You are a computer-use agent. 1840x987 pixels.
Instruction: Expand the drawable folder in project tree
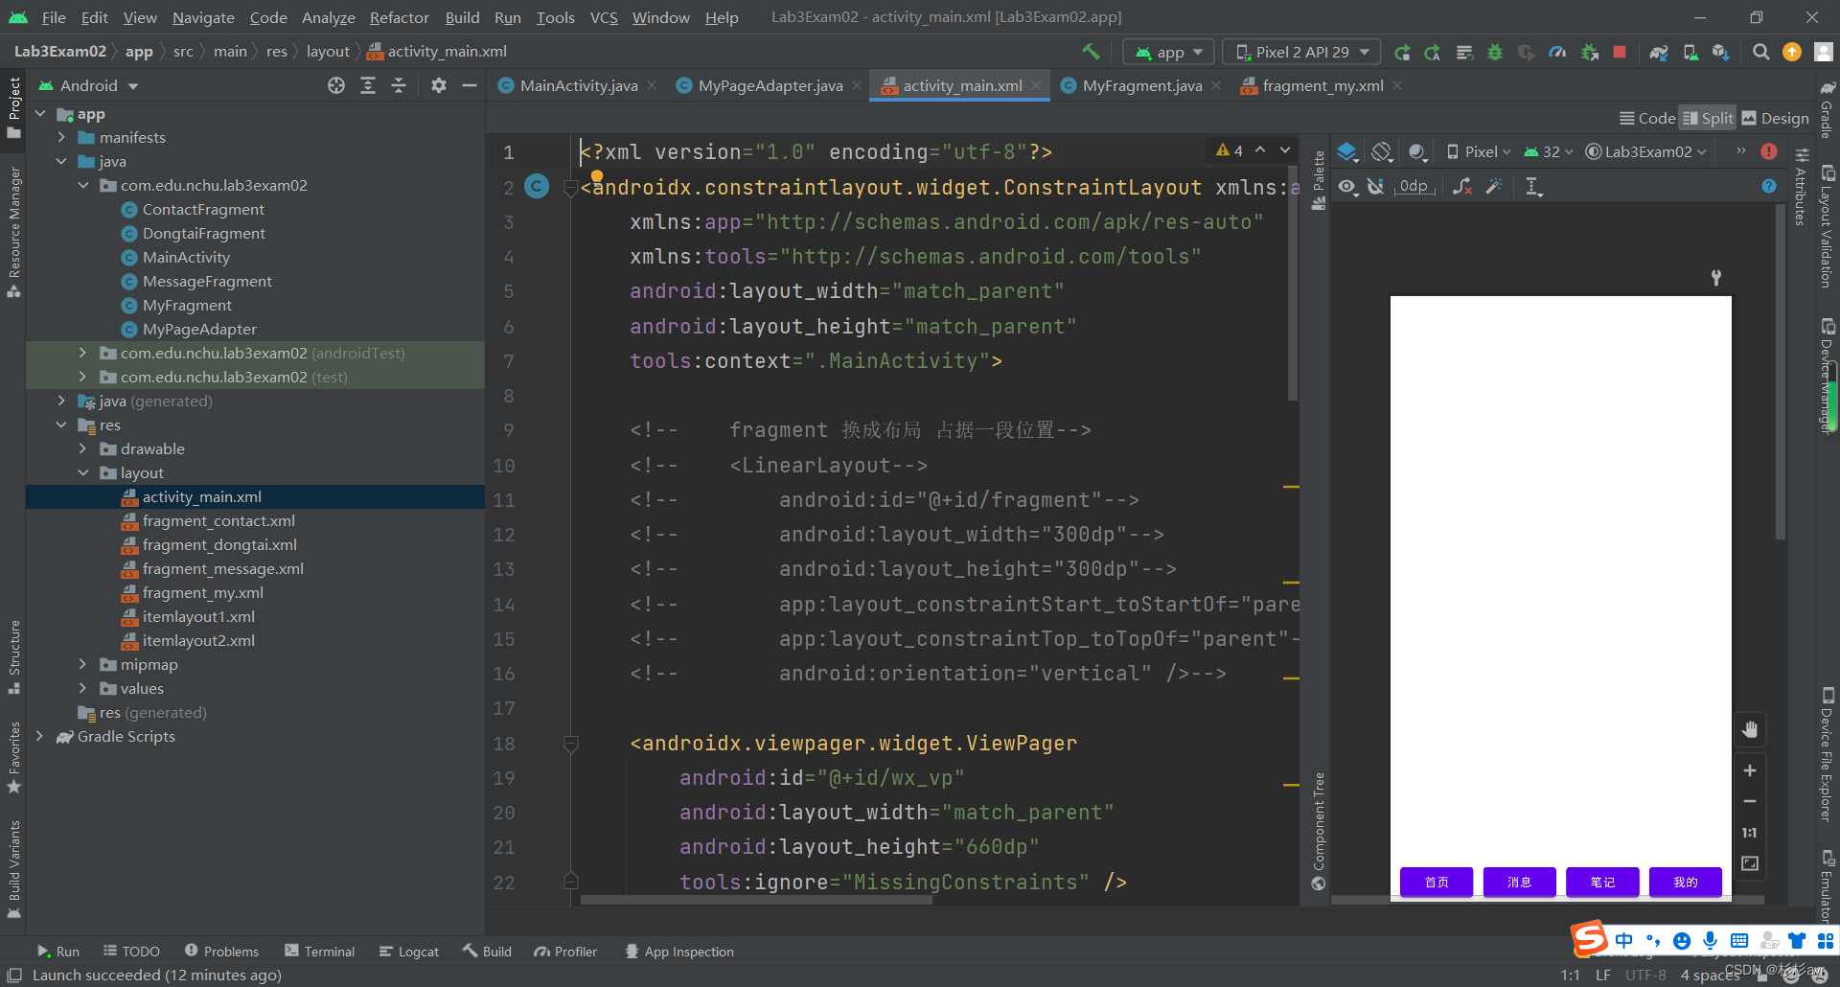[x=82, y=448]
